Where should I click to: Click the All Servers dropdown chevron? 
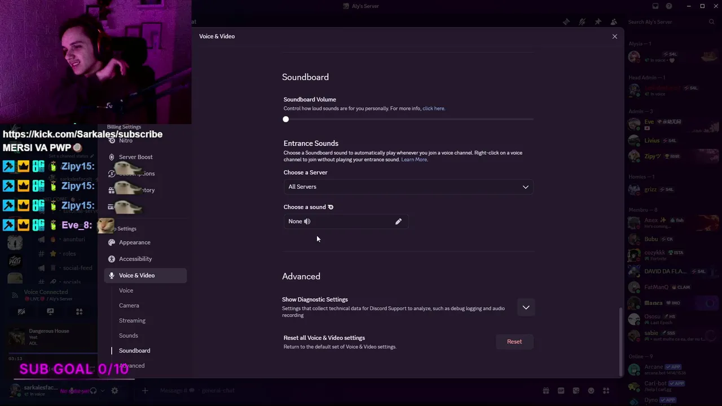click(526, 187)
